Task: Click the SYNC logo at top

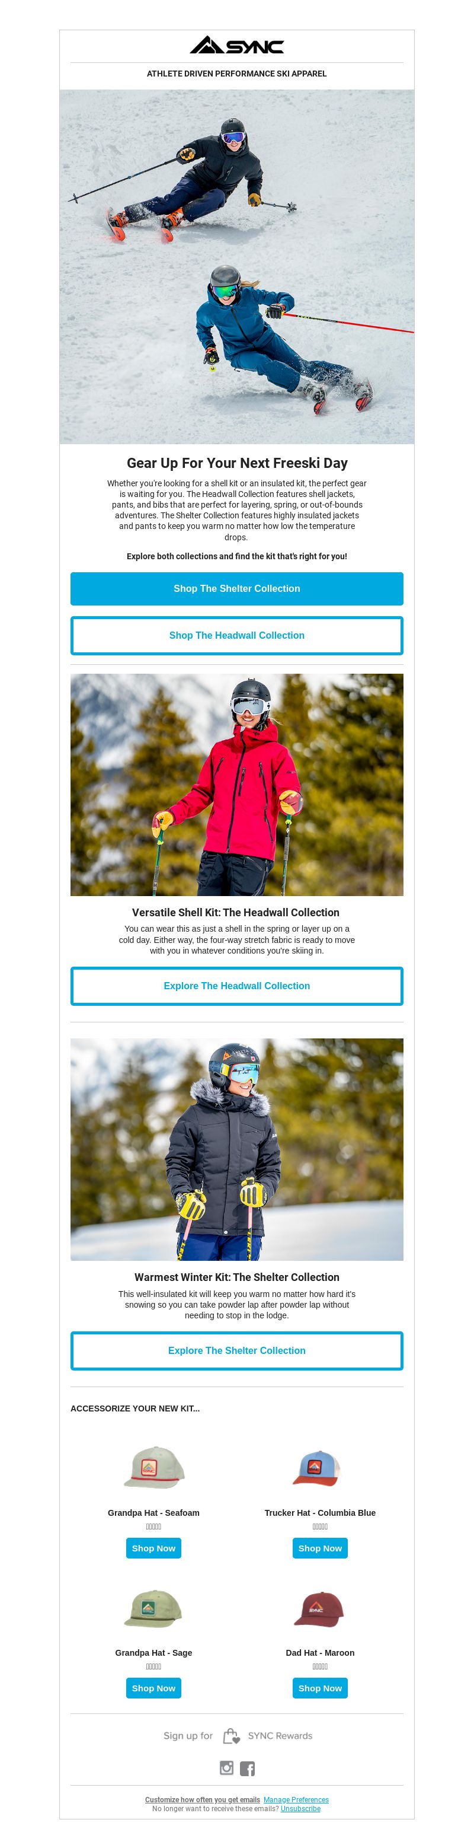Action: pyautogui.click(x=236, y=46)
